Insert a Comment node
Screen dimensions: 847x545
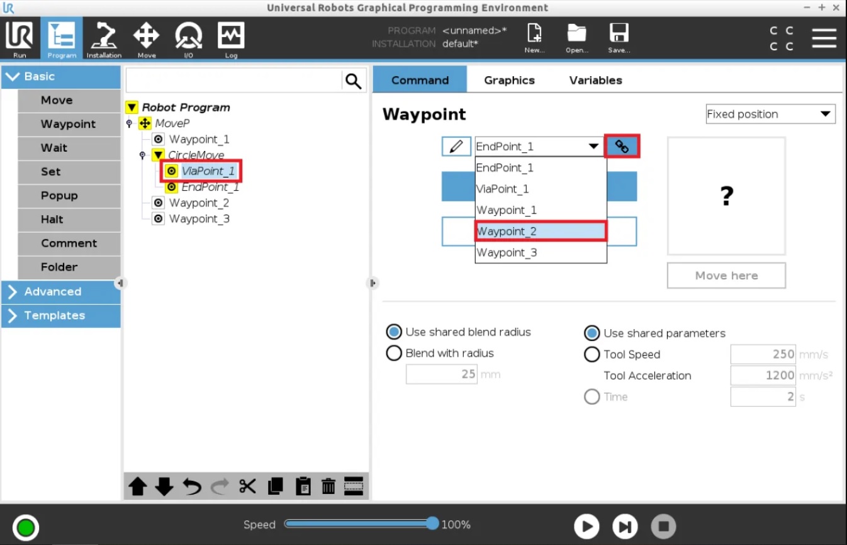[69, 244]
